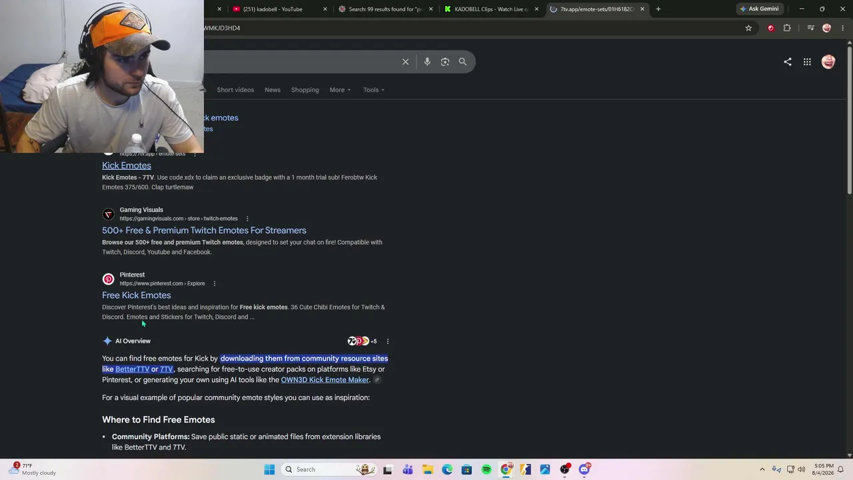
Task: Open the Google account avatar menu
Action: pos(828,62)
